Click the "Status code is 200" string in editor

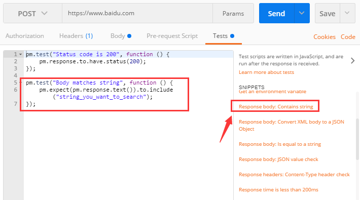tap(86, 54)
